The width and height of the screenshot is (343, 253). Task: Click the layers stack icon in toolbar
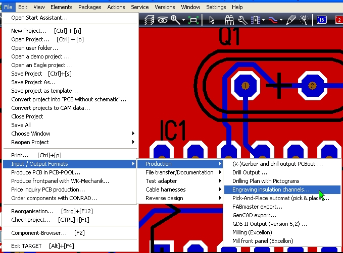click(x=150, y=20)
